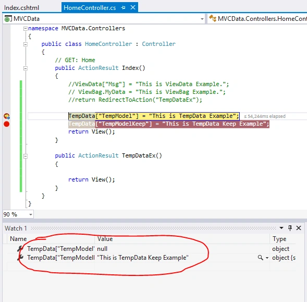The width and height of the screenshot is (307, 302).
Task: Select the null value watch cell
Action: click(182, 249)
